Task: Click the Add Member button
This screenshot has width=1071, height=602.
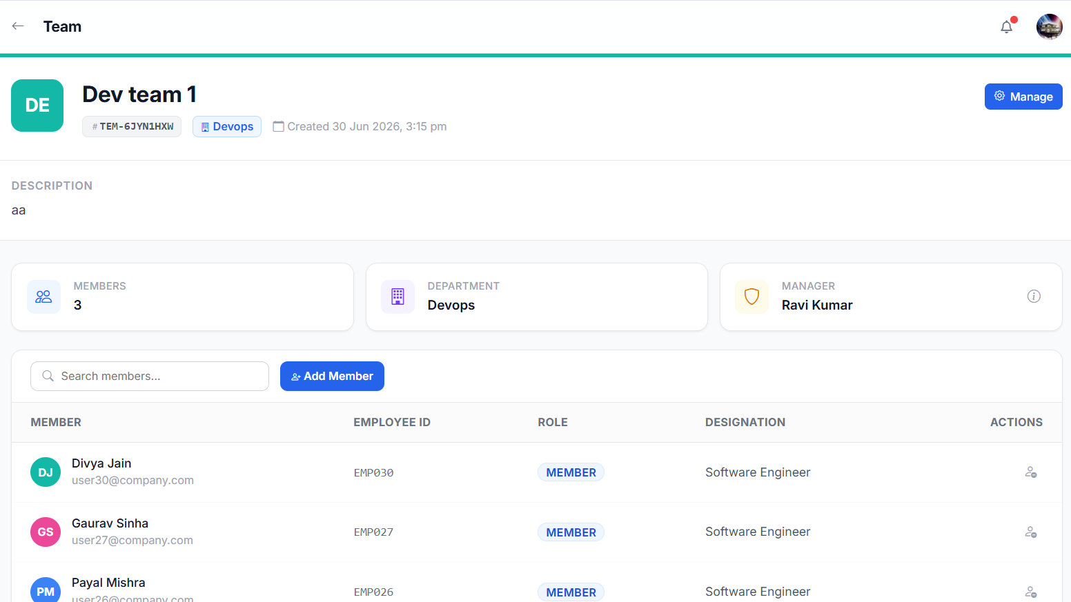Action: point(332,376)
